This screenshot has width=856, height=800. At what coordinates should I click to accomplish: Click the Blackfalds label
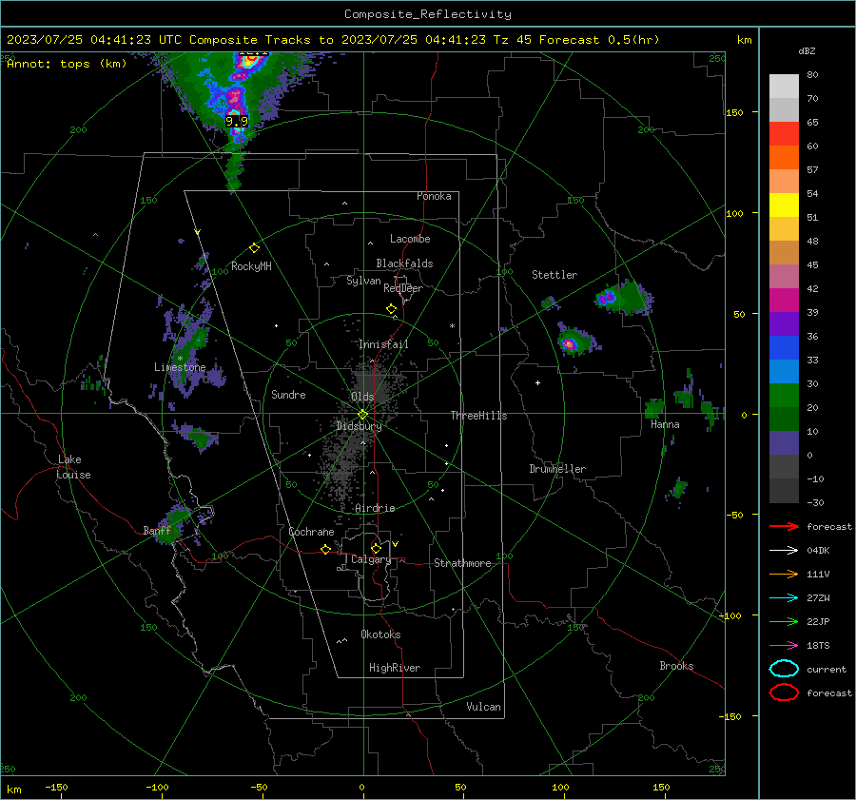coord(404,263)
